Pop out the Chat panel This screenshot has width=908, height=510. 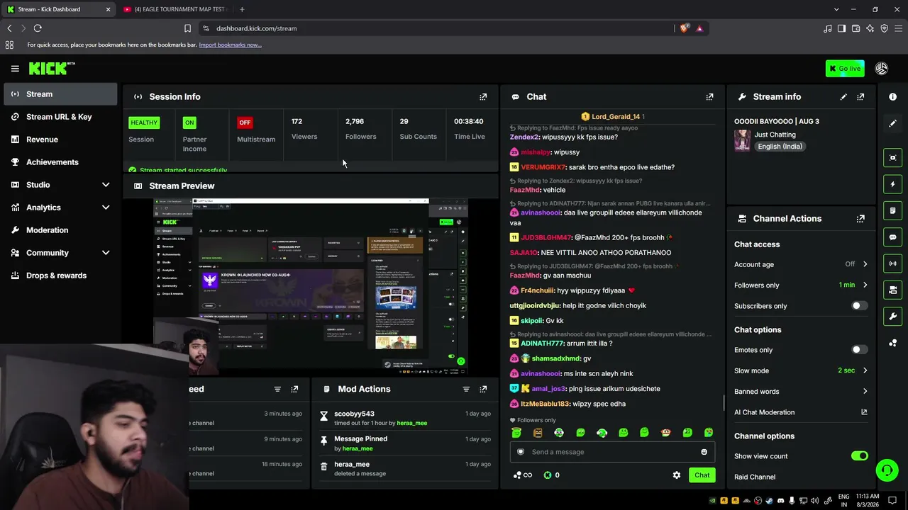click(709, 97)
